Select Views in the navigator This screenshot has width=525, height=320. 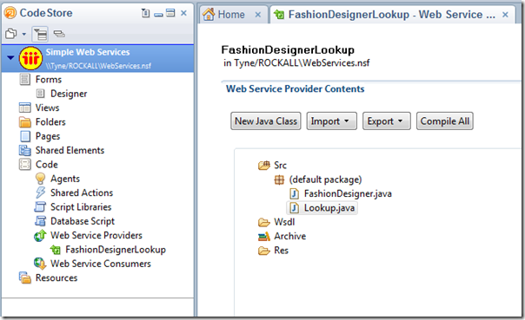click(x=47, y=108)
